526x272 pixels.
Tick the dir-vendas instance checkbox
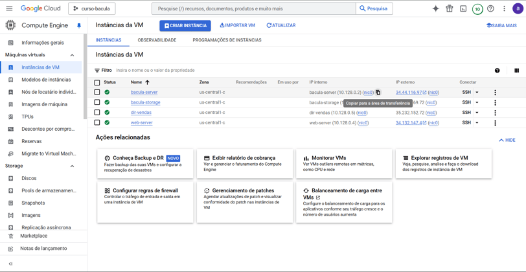click(97, 112)
